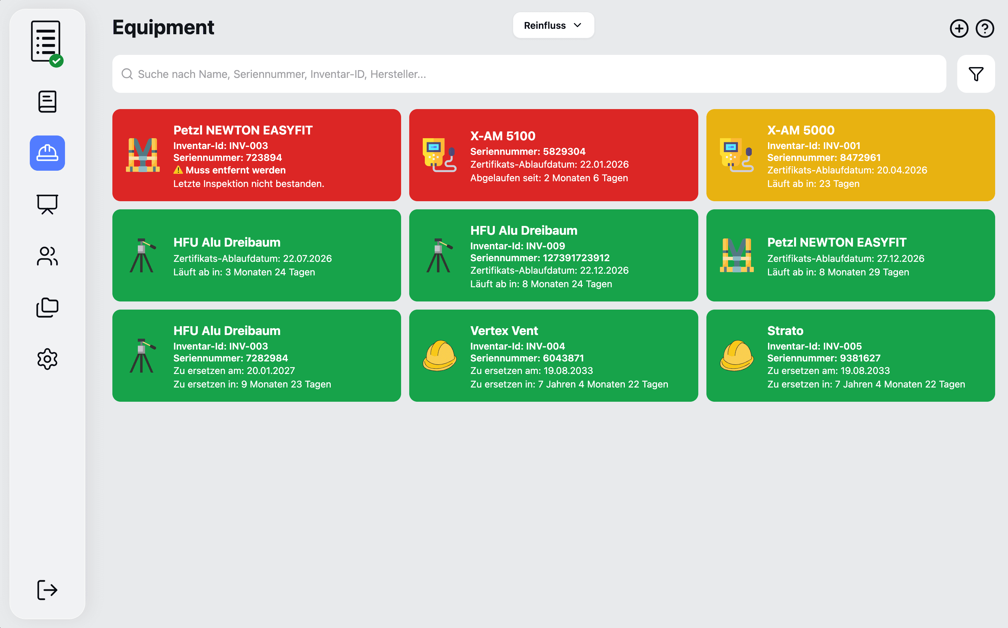Click helmet icon on Vertex Vent card
Screen dimensions: 1008x628
(x=439, y=356)
